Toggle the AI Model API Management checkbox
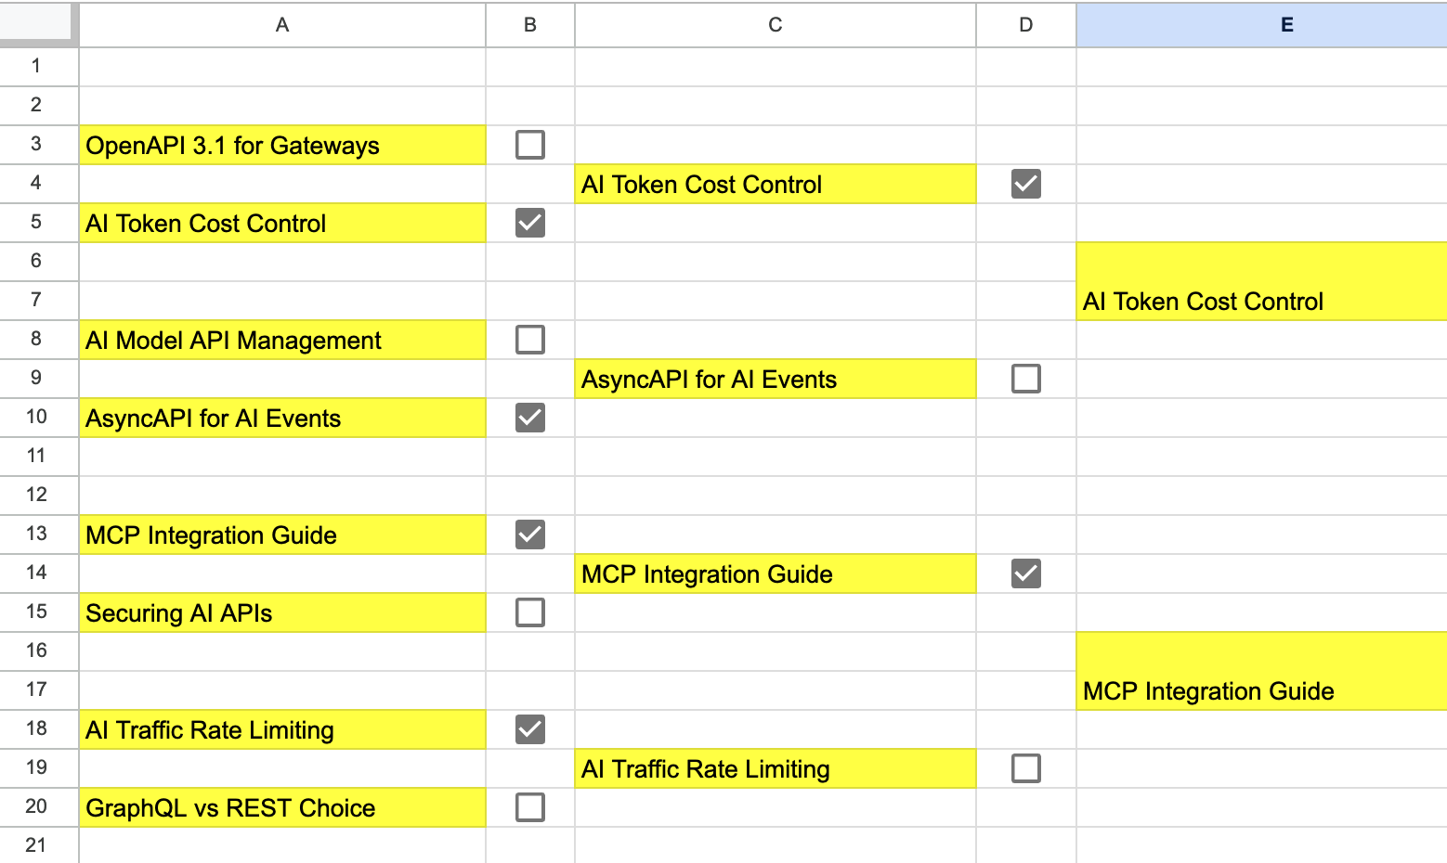The image size is (1447, 863). 530,340
